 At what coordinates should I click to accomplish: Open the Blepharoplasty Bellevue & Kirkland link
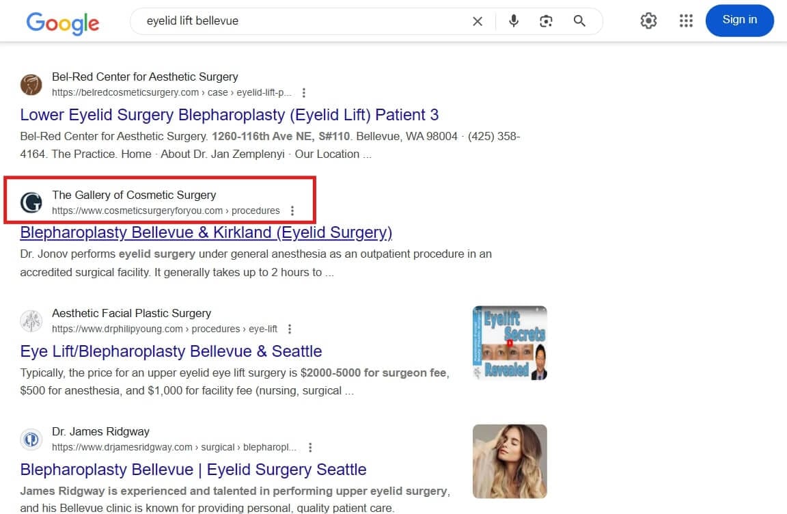206,232
